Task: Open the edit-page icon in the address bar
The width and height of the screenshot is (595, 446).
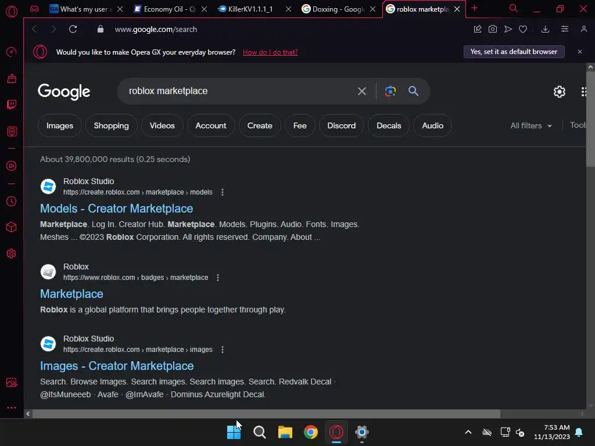Action: (x=478, y=29)
